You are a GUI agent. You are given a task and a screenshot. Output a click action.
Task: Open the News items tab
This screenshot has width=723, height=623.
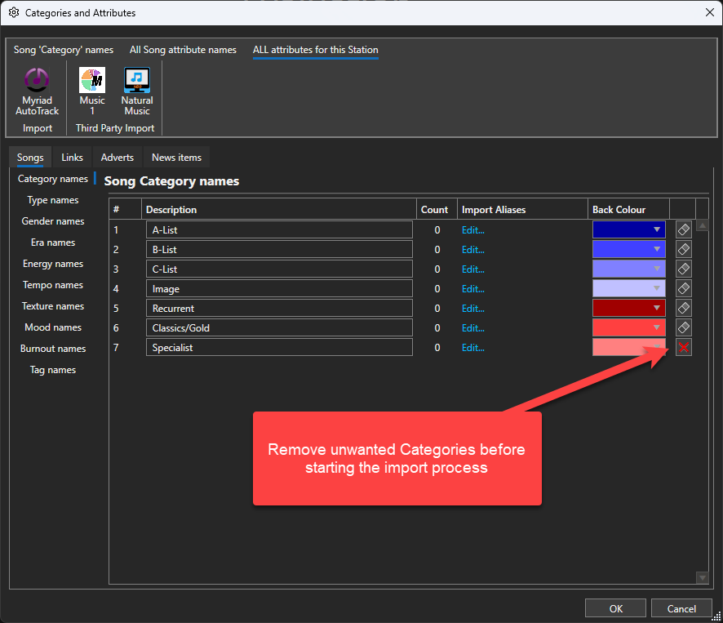click(176, 158)
